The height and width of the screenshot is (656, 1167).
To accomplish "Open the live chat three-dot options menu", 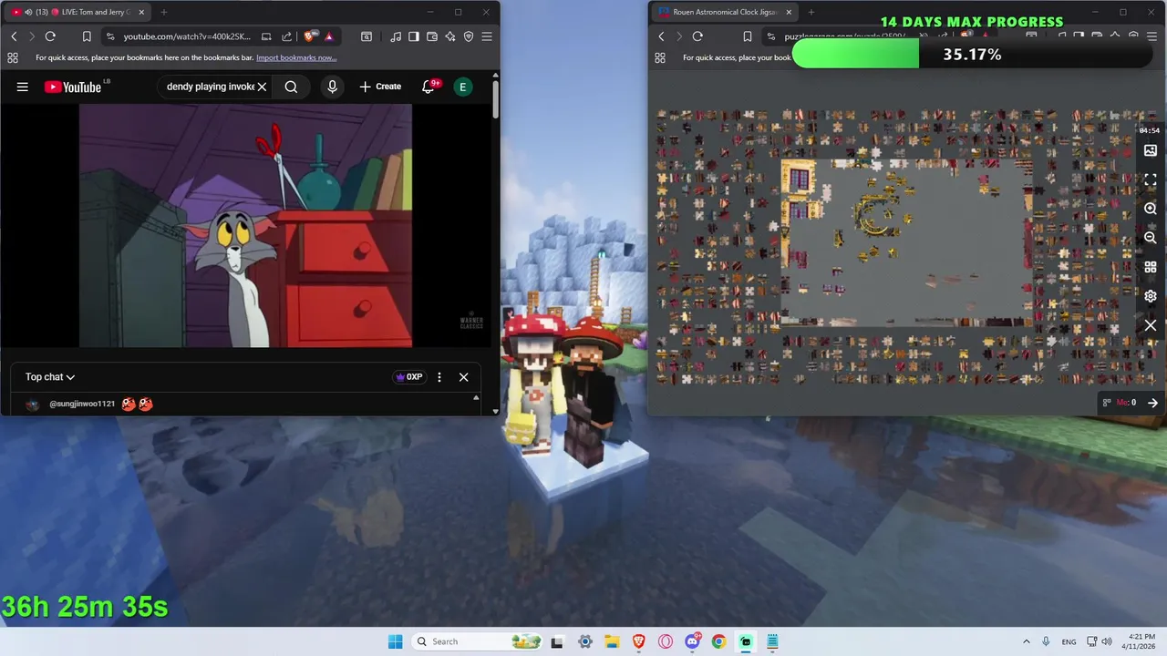I will click(x=439, y=376).
